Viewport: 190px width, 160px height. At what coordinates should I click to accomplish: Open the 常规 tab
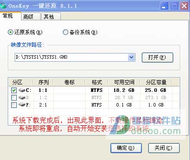click(x=10, y=16)
